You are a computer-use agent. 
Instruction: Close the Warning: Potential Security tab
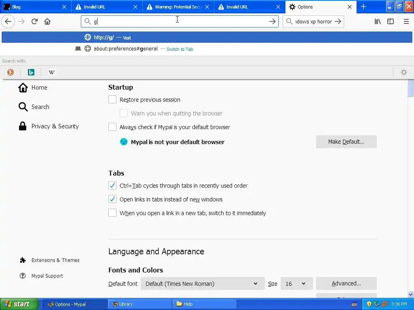click(x=207, y=7)
